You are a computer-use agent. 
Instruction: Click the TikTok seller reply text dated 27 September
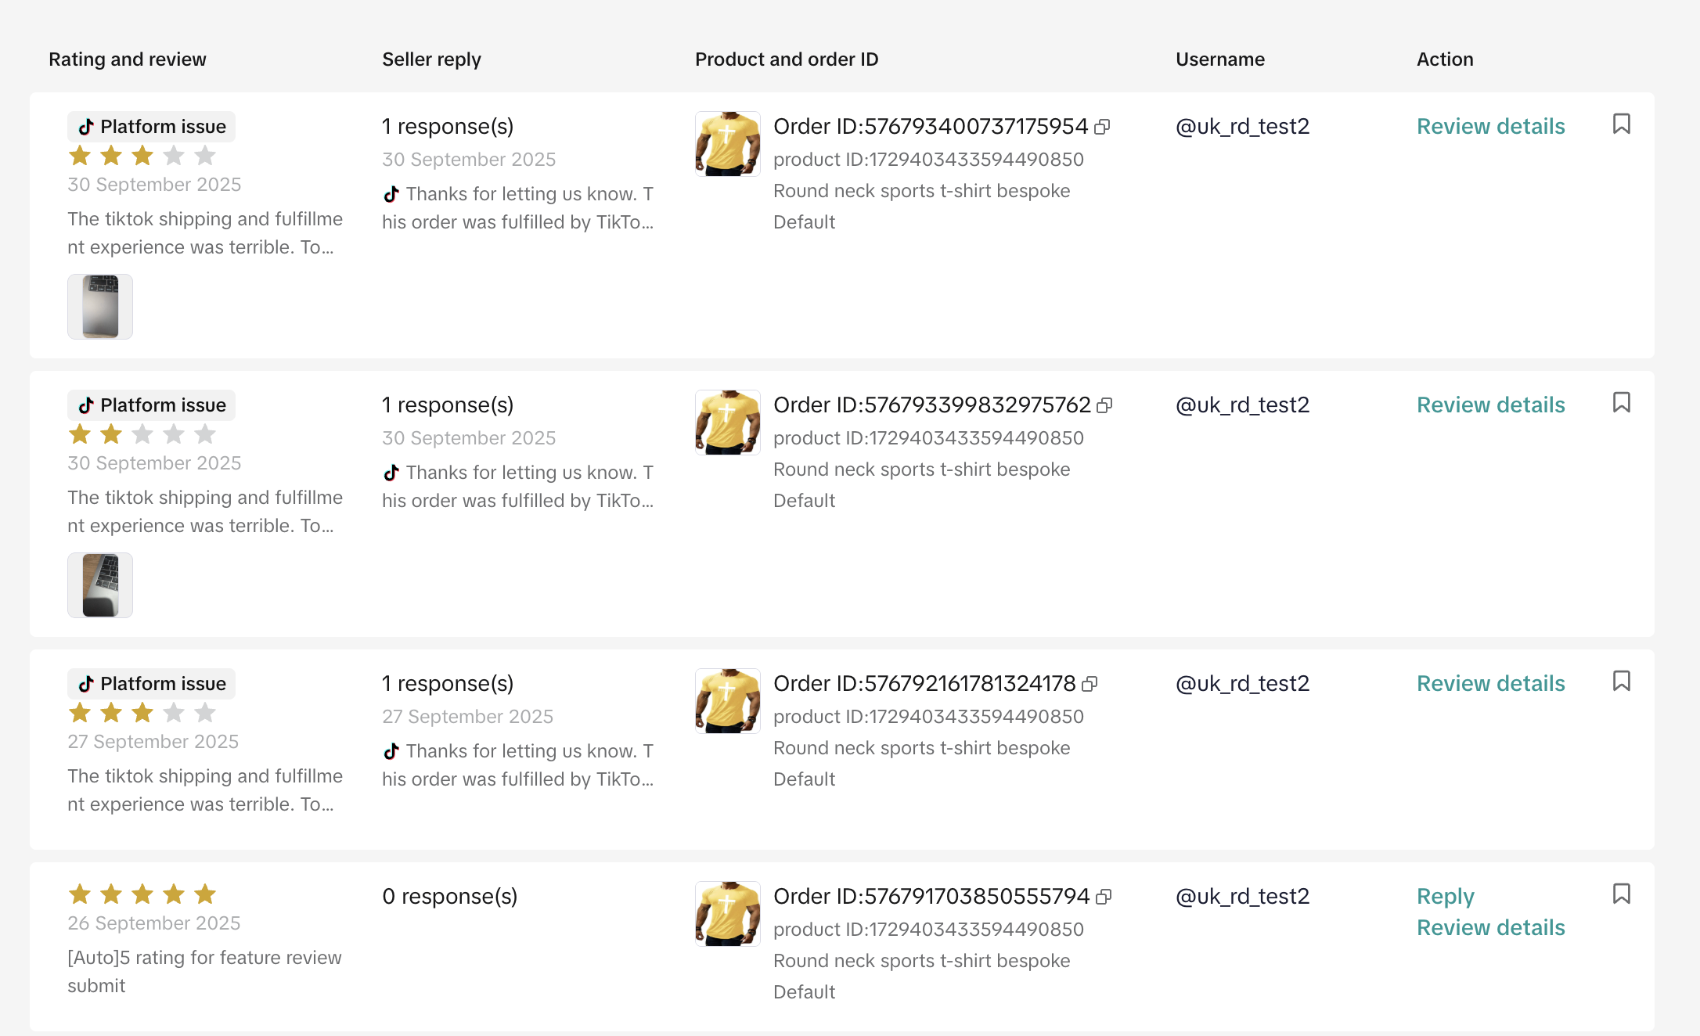coord(517,765)
